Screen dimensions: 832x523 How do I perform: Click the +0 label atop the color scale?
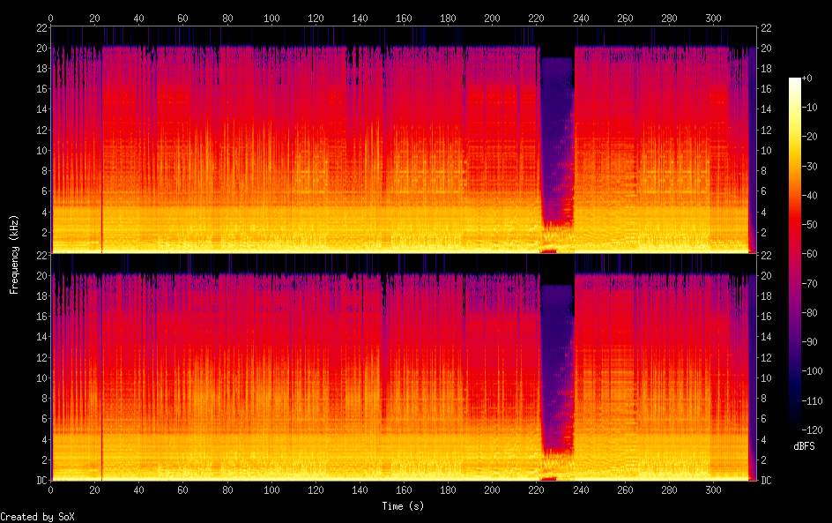pyautogui.click(x=810, y=79)
